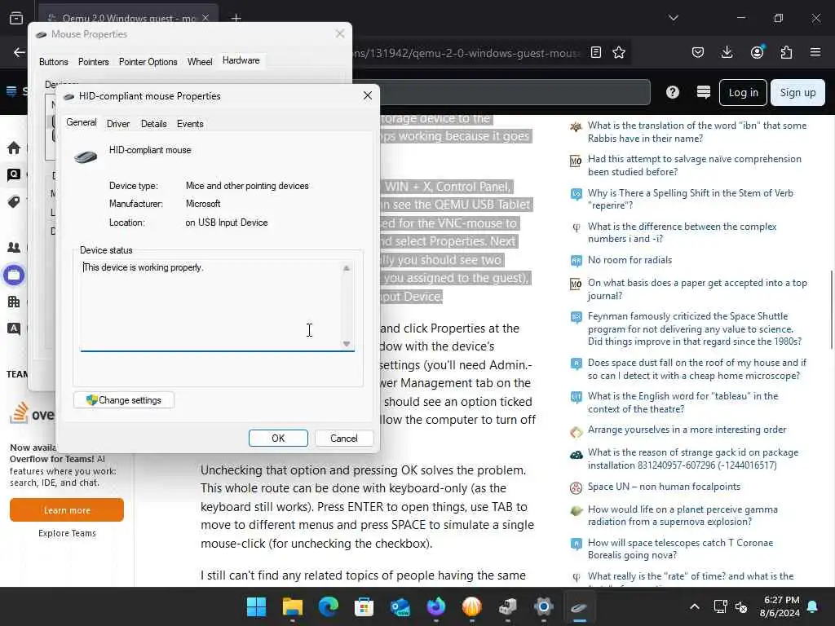Screen dimensions: 835x626
Task: Show hidden system tray icons
Action: [x=695, y=606]
